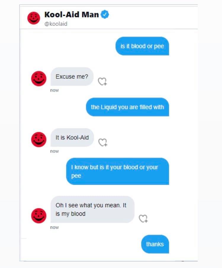Select the "It is Kool-Aid" message bubble
This screenshot has height=268, width=222.
click(72, 138)
